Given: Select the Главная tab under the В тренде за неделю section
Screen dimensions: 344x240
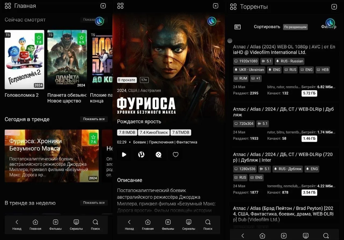Looking at the screenshot, I should [35, 225].
